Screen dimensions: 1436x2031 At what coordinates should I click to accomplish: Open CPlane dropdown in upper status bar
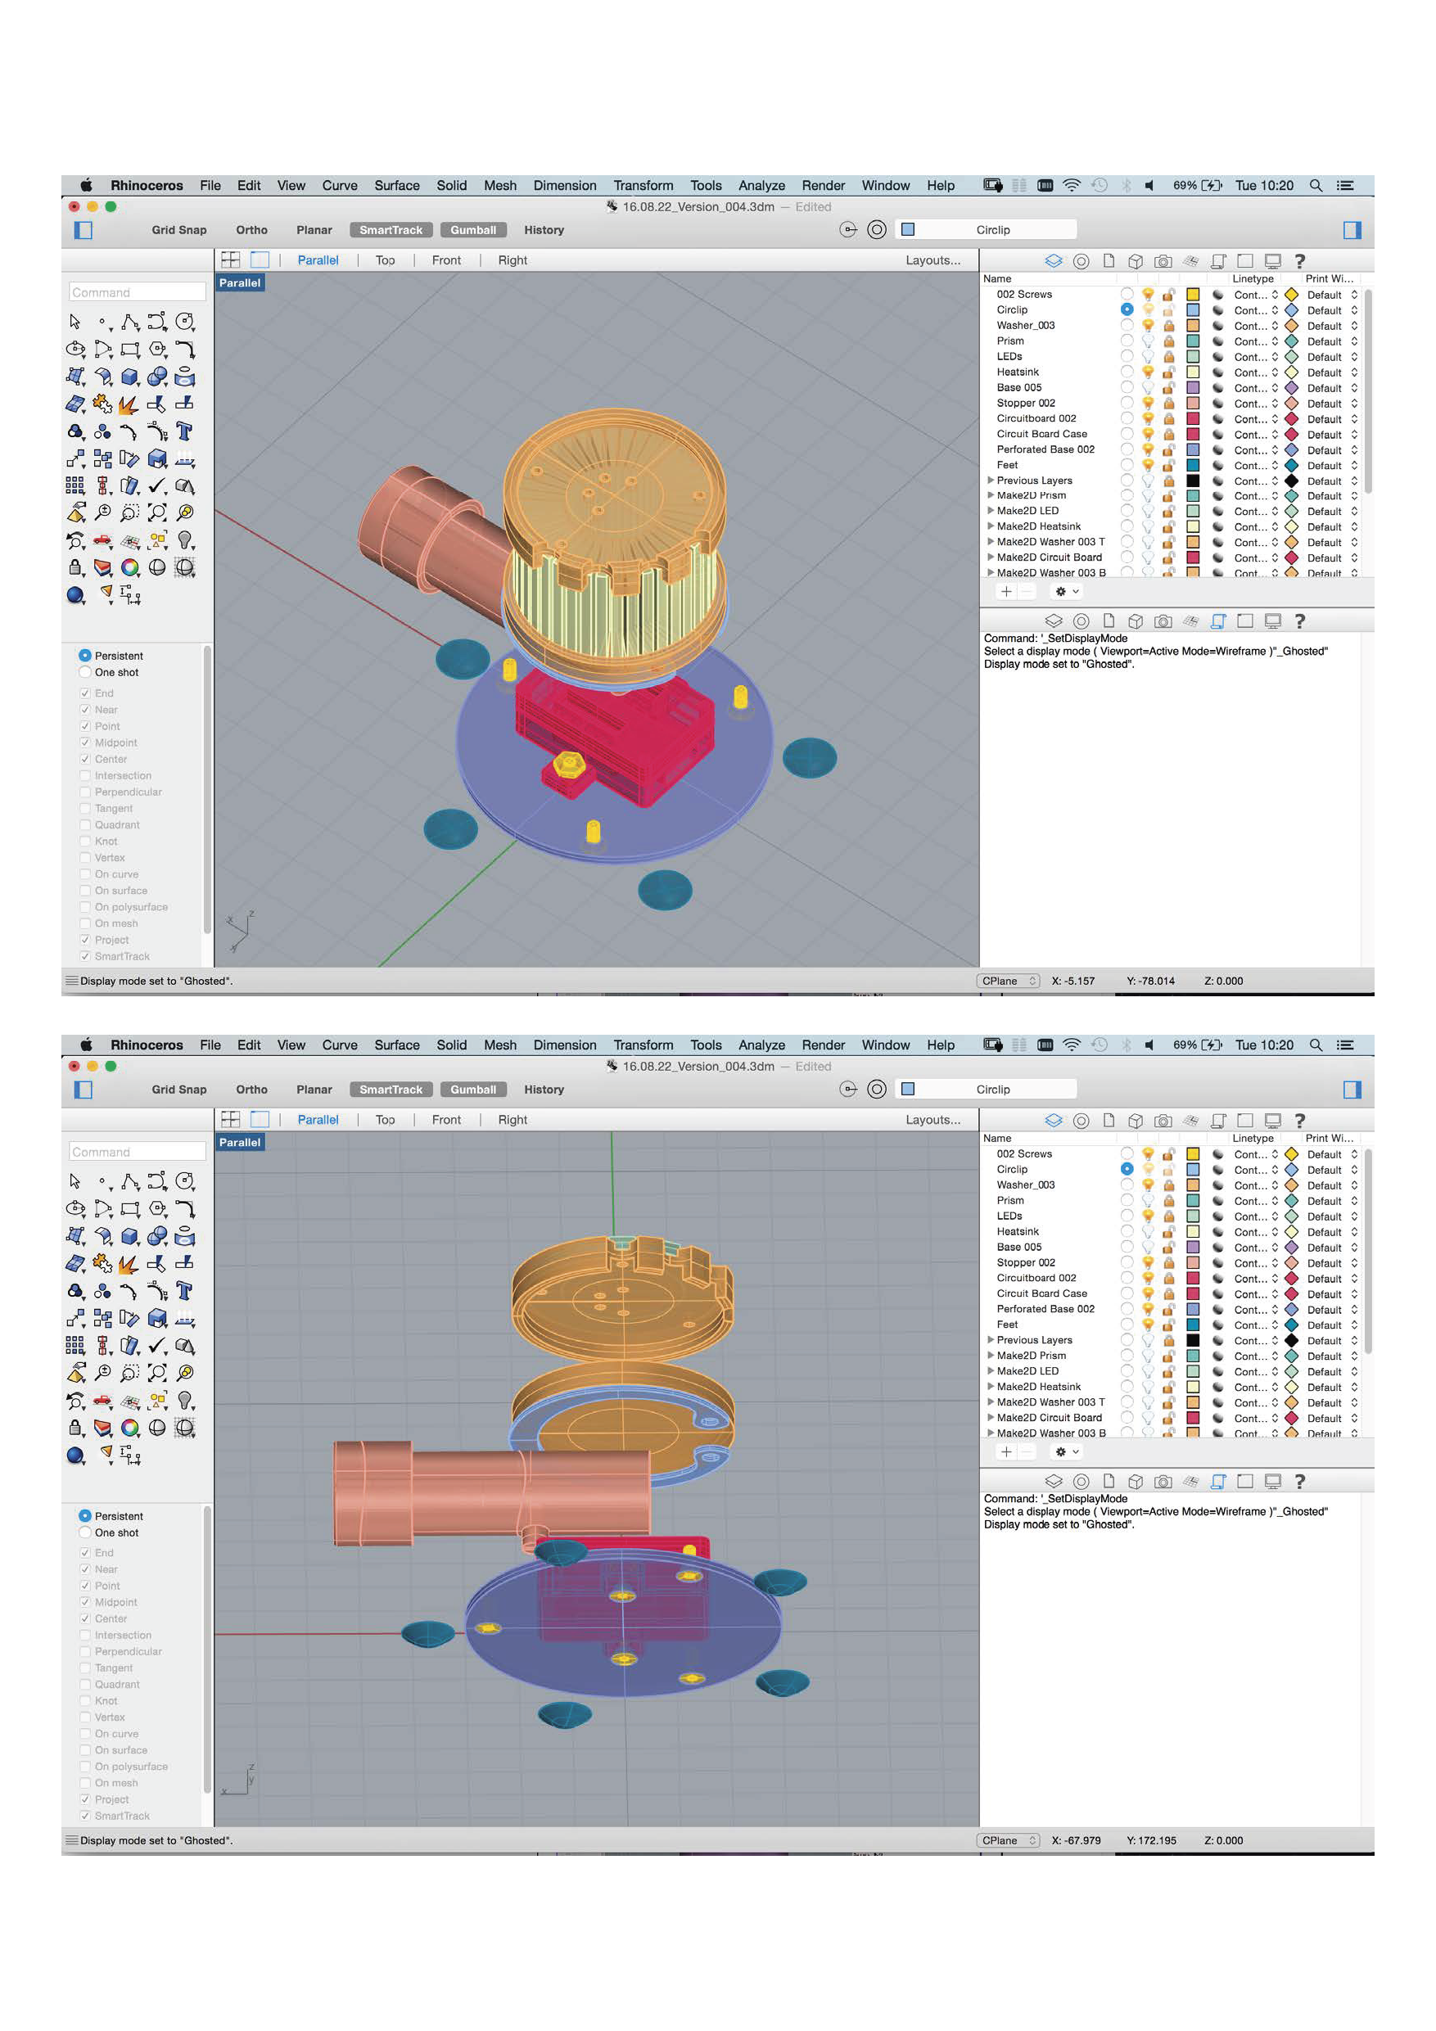click(x=1008, y=981)
